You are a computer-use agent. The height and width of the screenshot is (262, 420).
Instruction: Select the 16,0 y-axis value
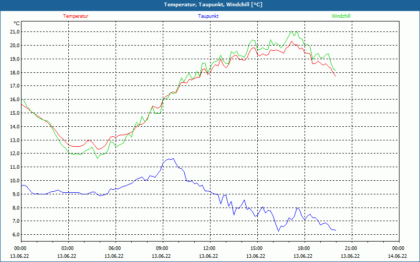(14, 100)
